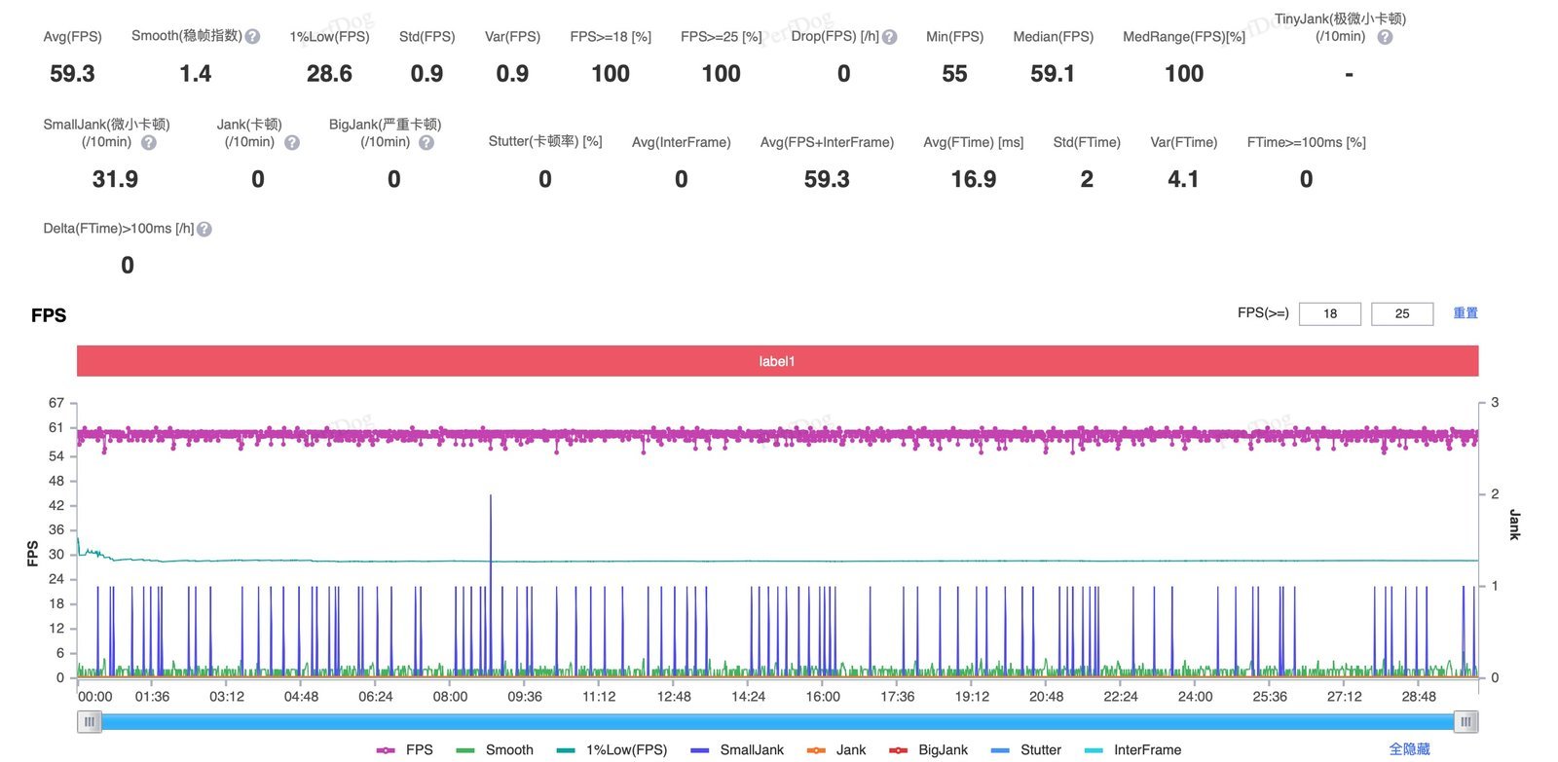Open help icon next to Smooth metric
1558x762 pixels.
[252, 36]
